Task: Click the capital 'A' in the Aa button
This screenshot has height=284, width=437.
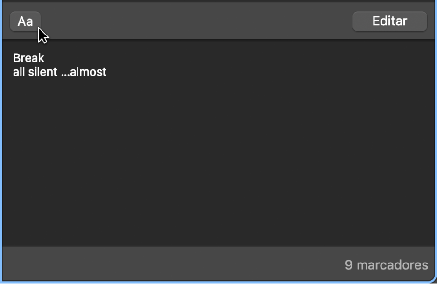Action: (21, 21)
